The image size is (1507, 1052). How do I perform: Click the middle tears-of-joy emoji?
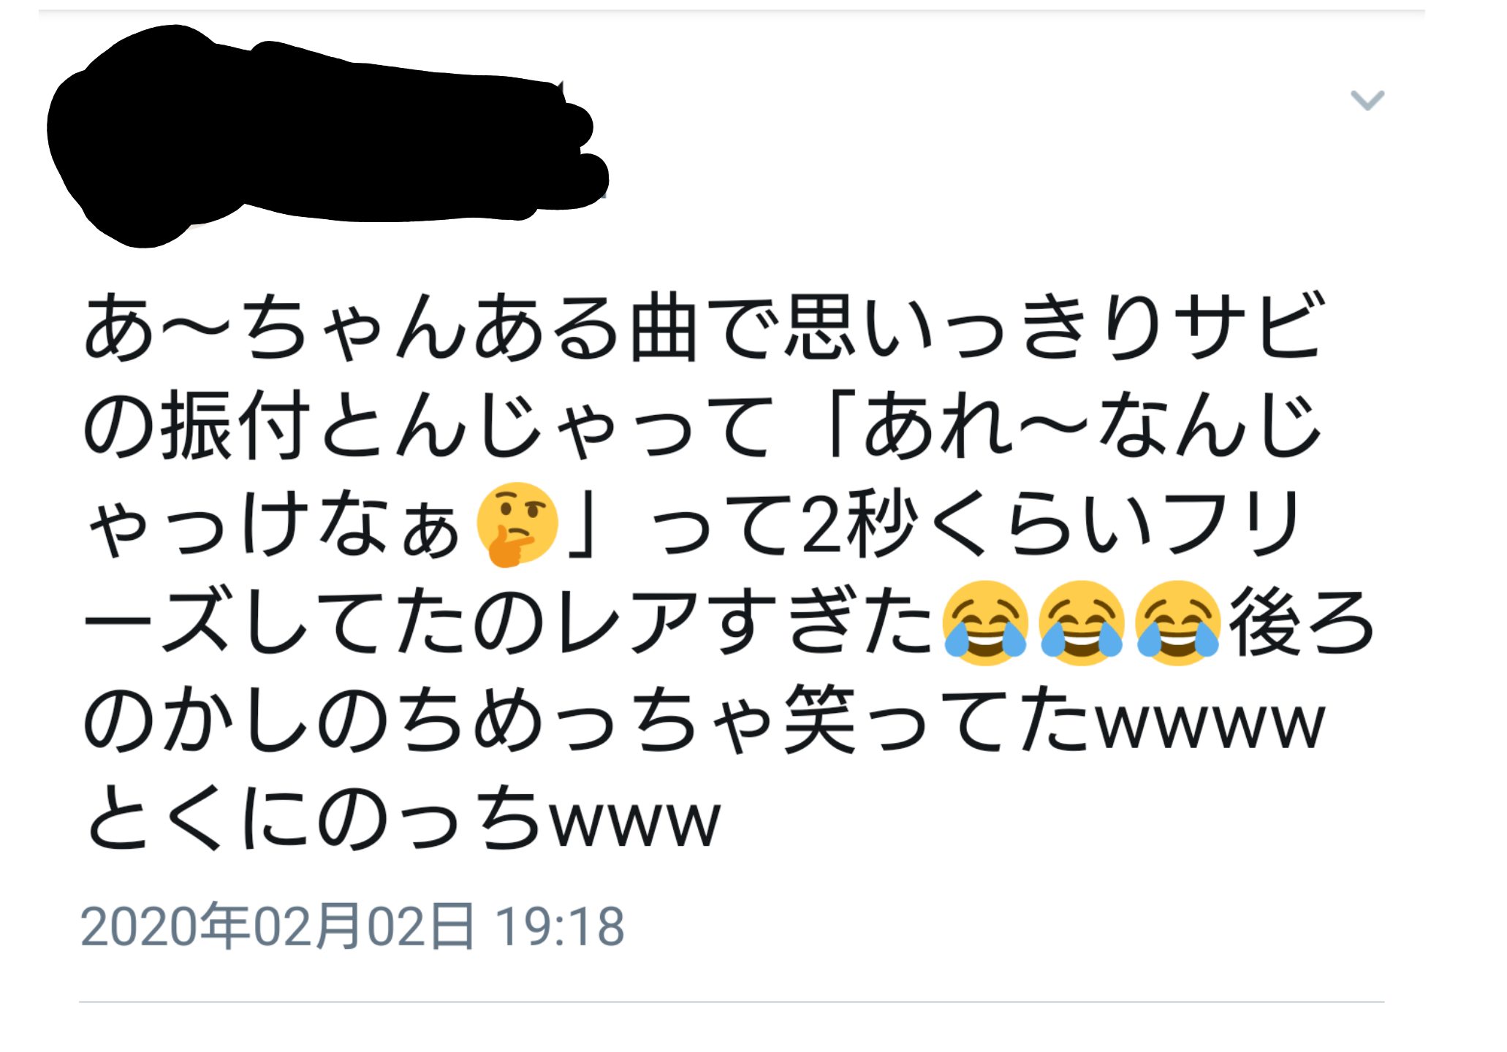(x=1081, y=623)
